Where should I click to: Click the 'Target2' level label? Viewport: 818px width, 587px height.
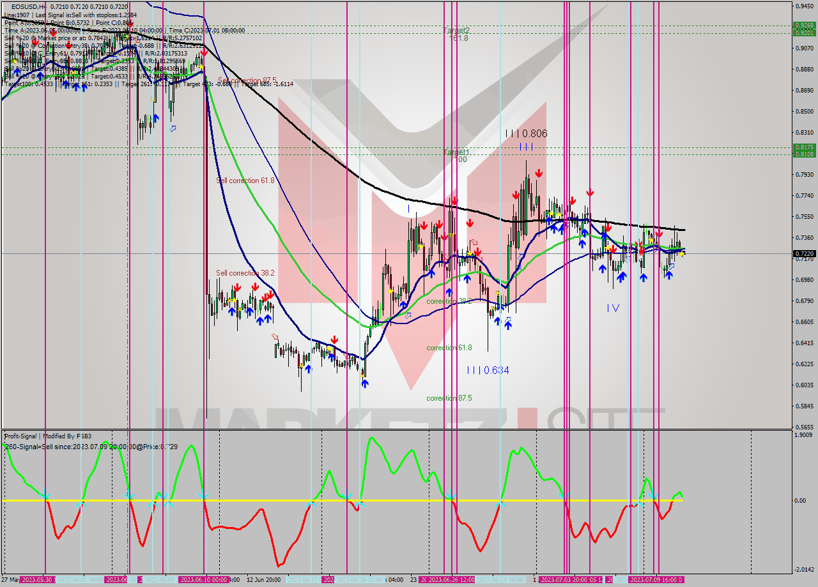(456, 30)
